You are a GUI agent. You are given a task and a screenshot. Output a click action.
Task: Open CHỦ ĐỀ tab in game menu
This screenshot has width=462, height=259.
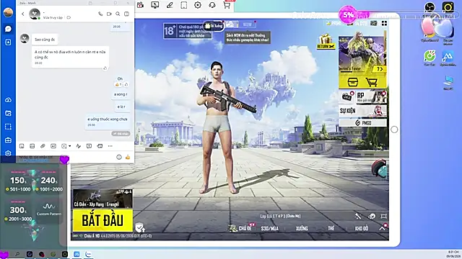[x=245, y=228]
